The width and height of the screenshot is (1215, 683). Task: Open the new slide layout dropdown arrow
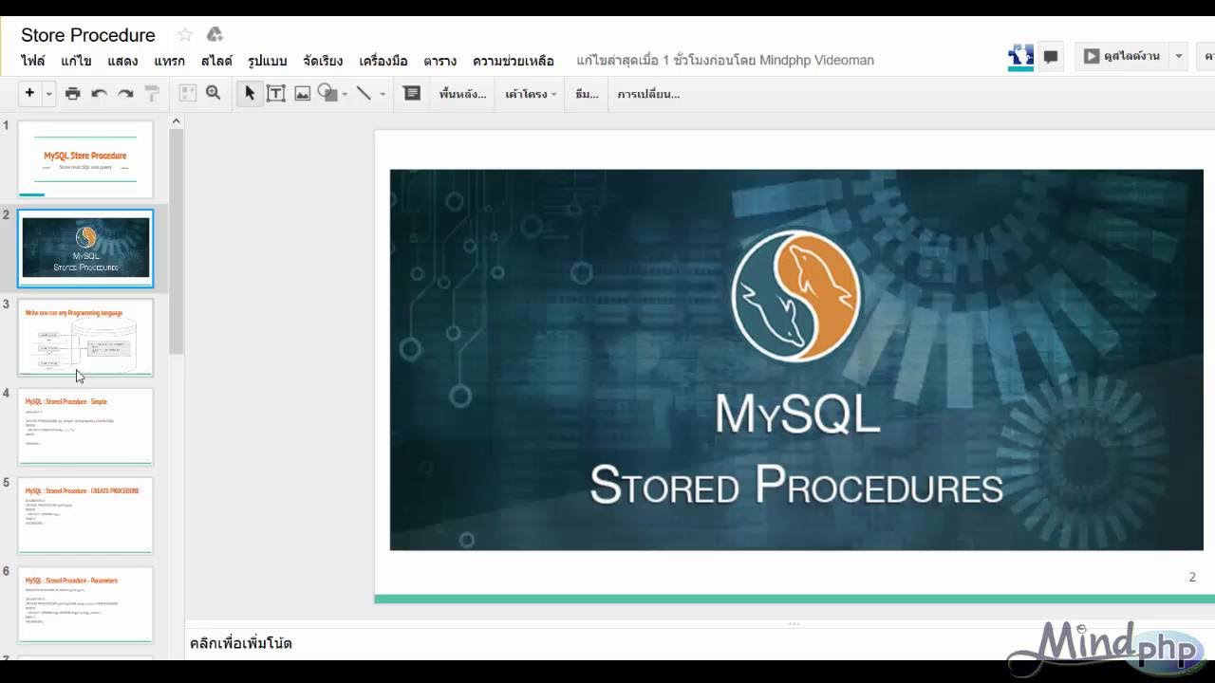pyautogui.click(x=48, y=94)
